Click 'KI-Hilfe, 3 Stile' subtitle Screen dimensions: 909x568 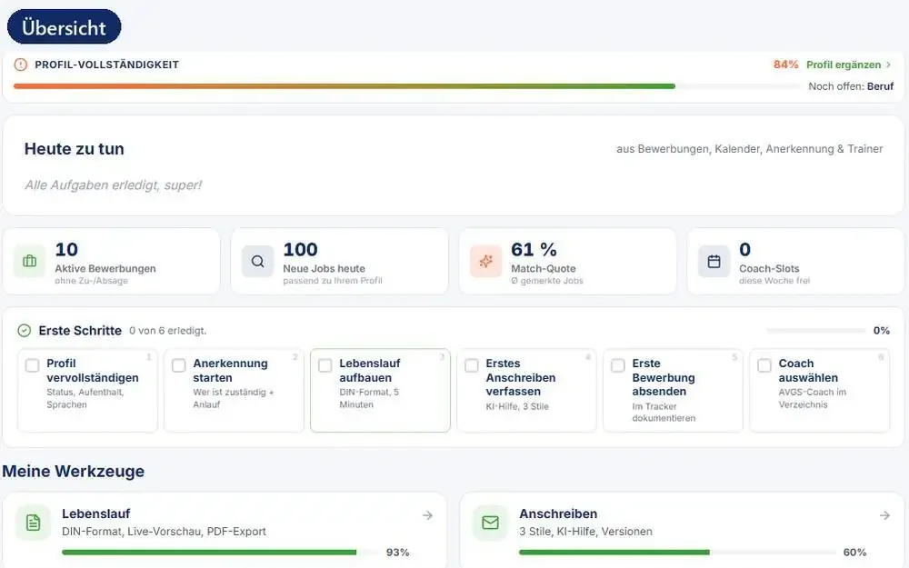[x=517, y=406]
